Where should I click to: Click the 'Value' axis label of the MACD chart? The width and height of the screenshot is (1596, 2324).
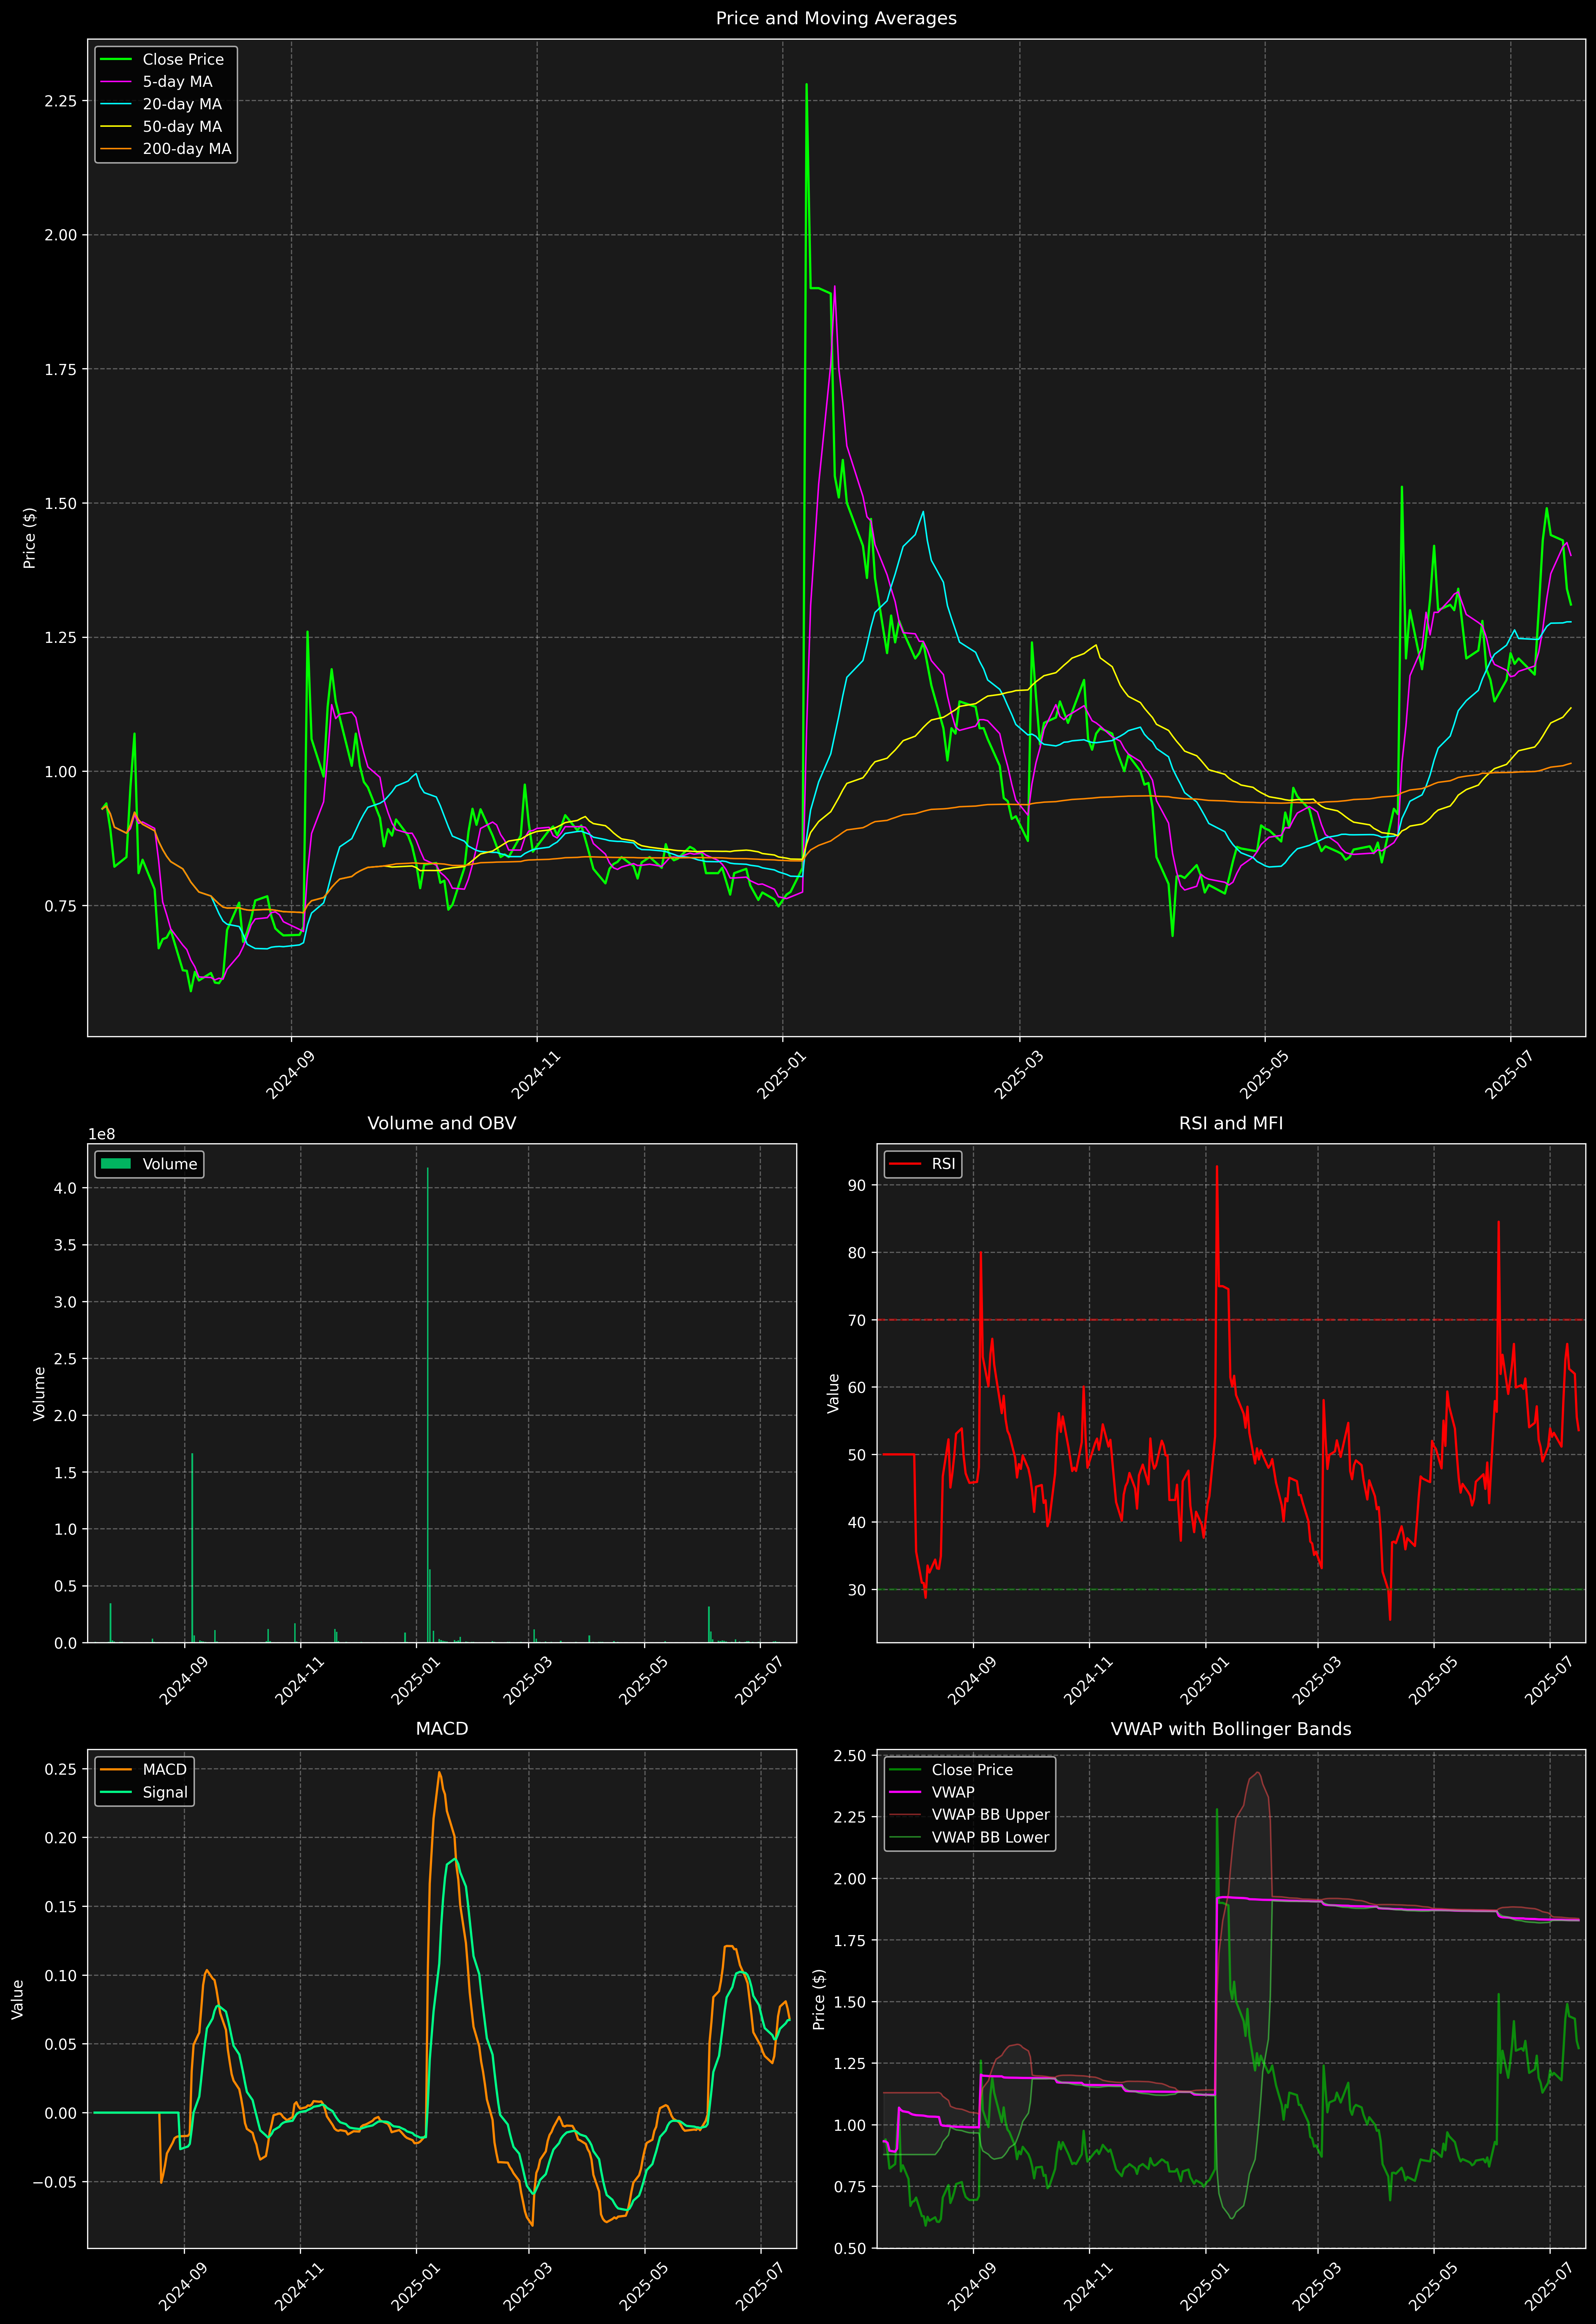[18, 1999]
